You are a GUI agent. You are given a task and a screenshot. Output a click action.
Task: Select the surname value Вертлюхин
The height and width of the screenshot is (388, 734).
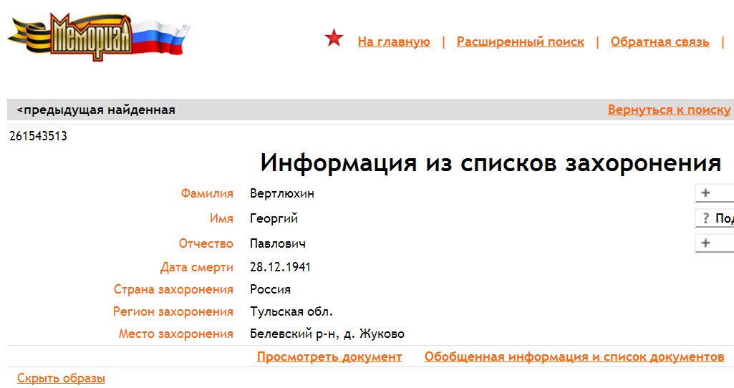[x=281, y=193]
